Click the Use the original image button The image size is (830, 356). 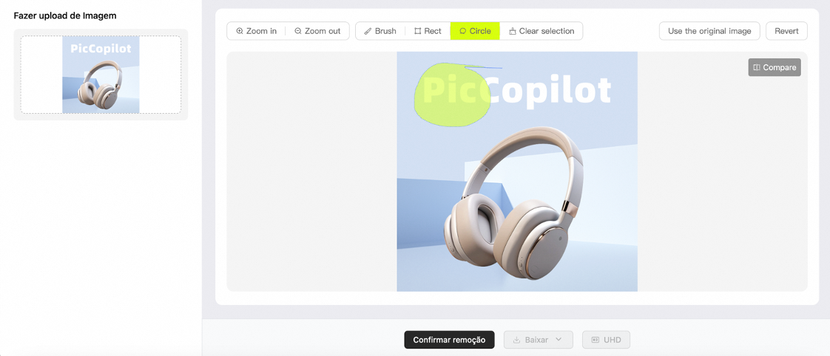coord(709,31)
